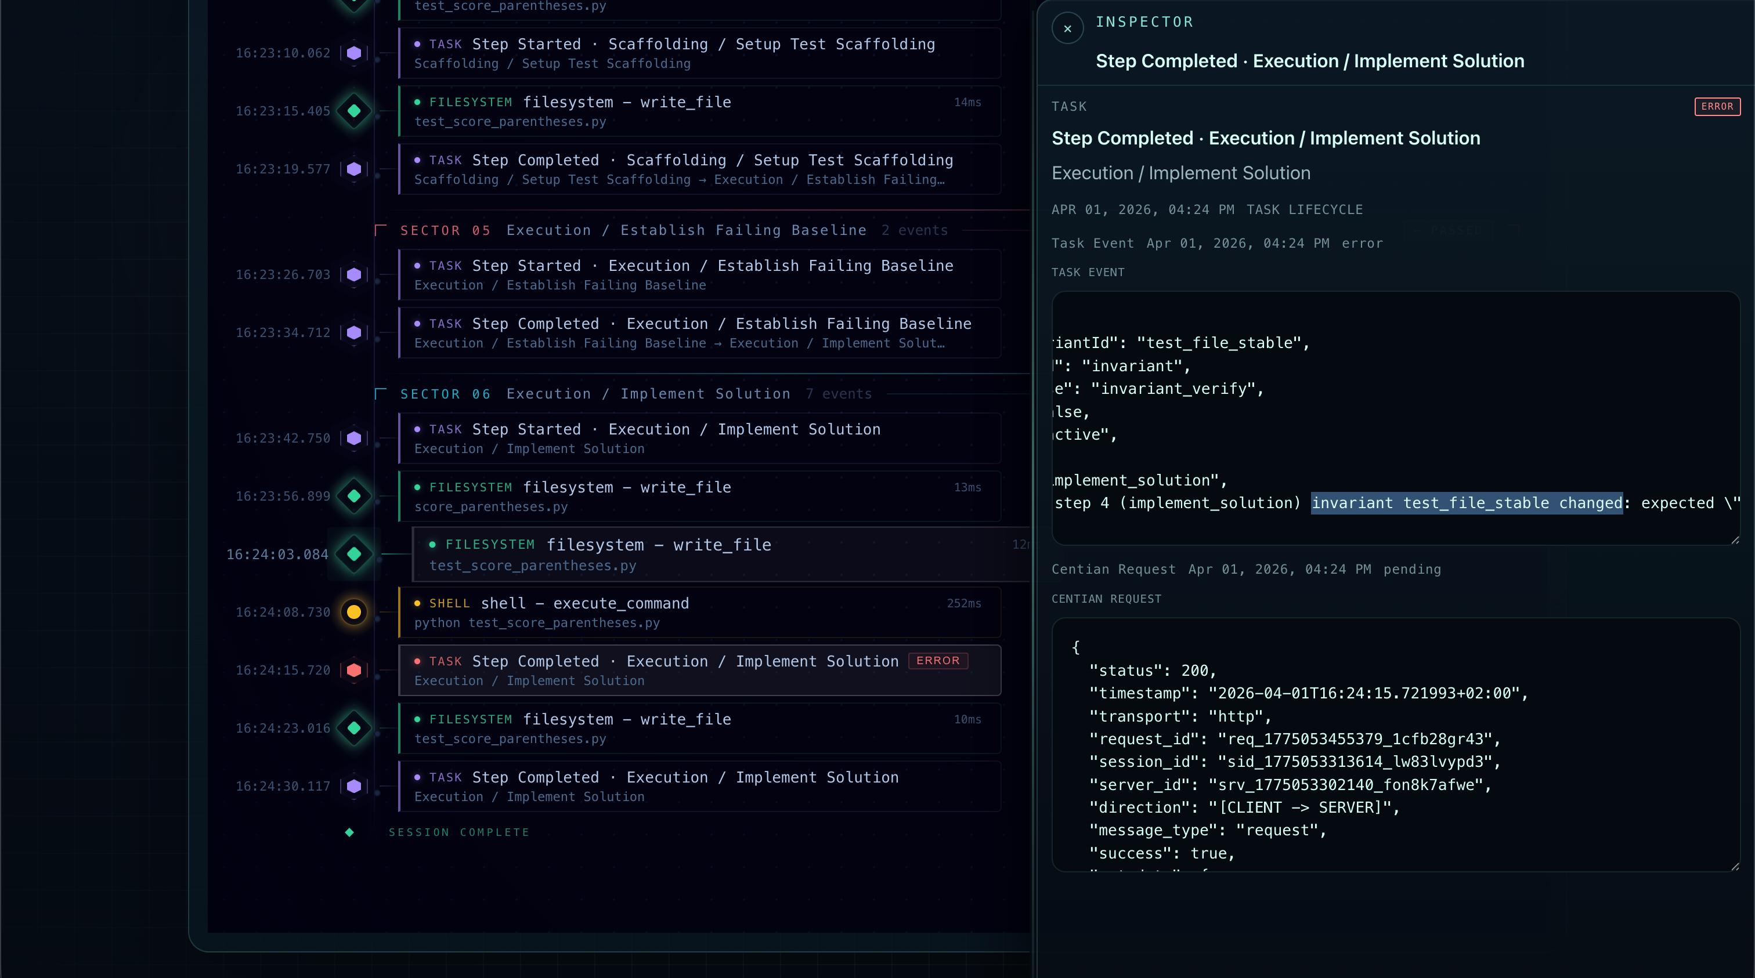Click the purple Step Started icon at 16:23:10.062

[353, 53]
